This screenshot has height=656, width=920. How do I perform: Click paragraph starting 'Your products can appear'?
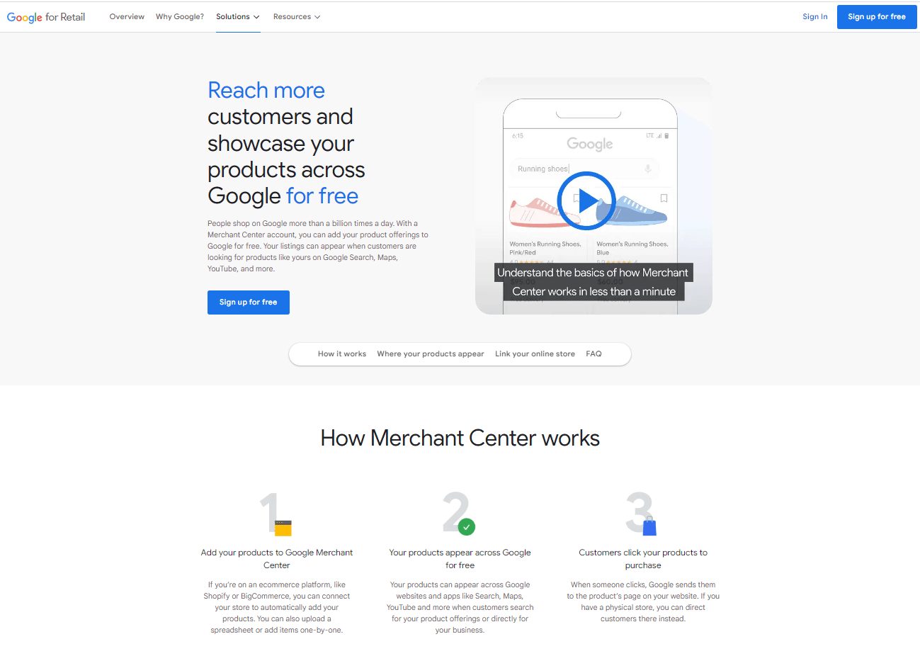click(x=460, y=607)
